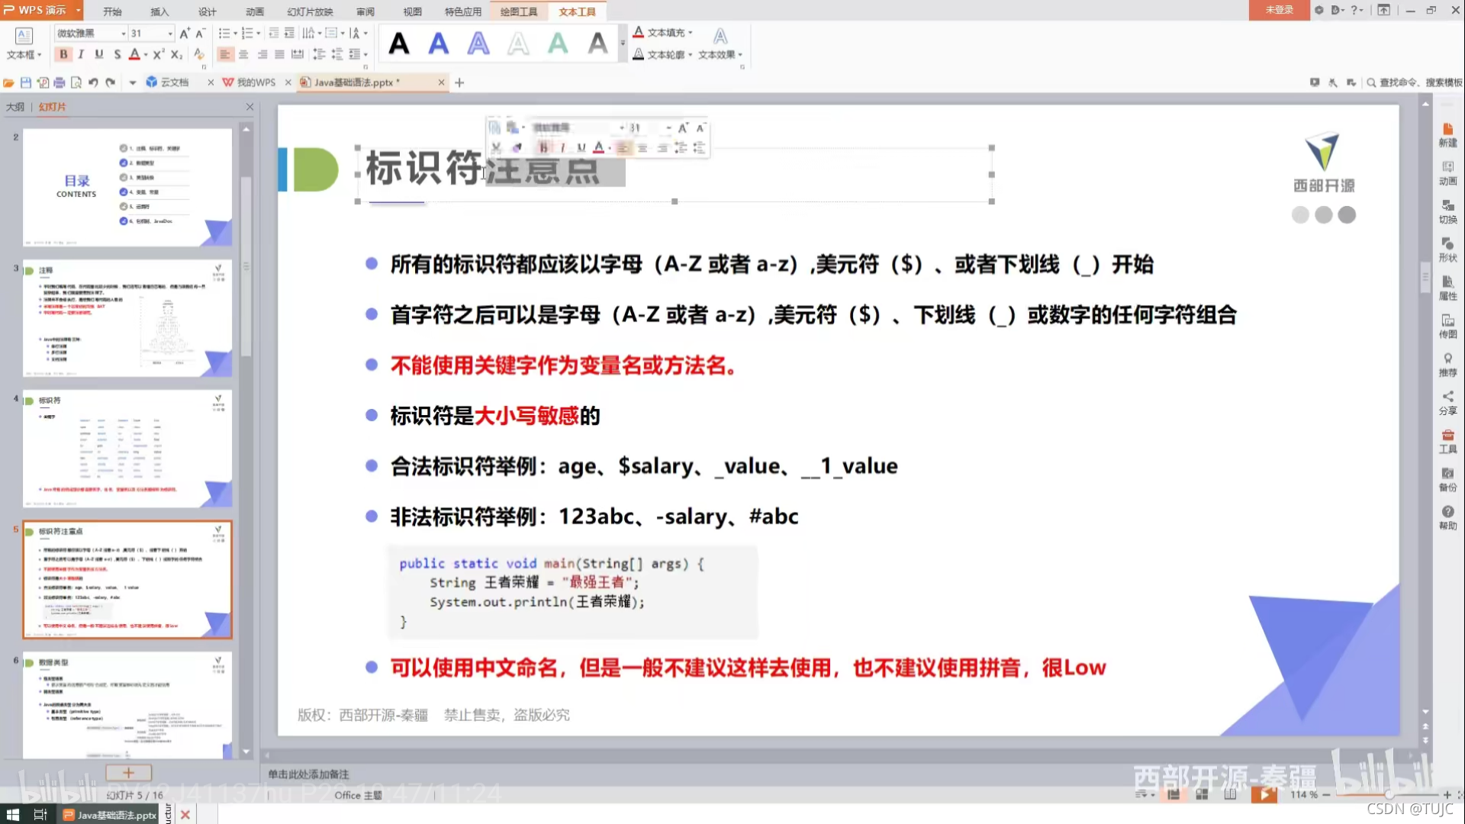Open the 帮助 sidebar icon
Viewport: 1465px width, 824px height.
(x=1447, y=517)
